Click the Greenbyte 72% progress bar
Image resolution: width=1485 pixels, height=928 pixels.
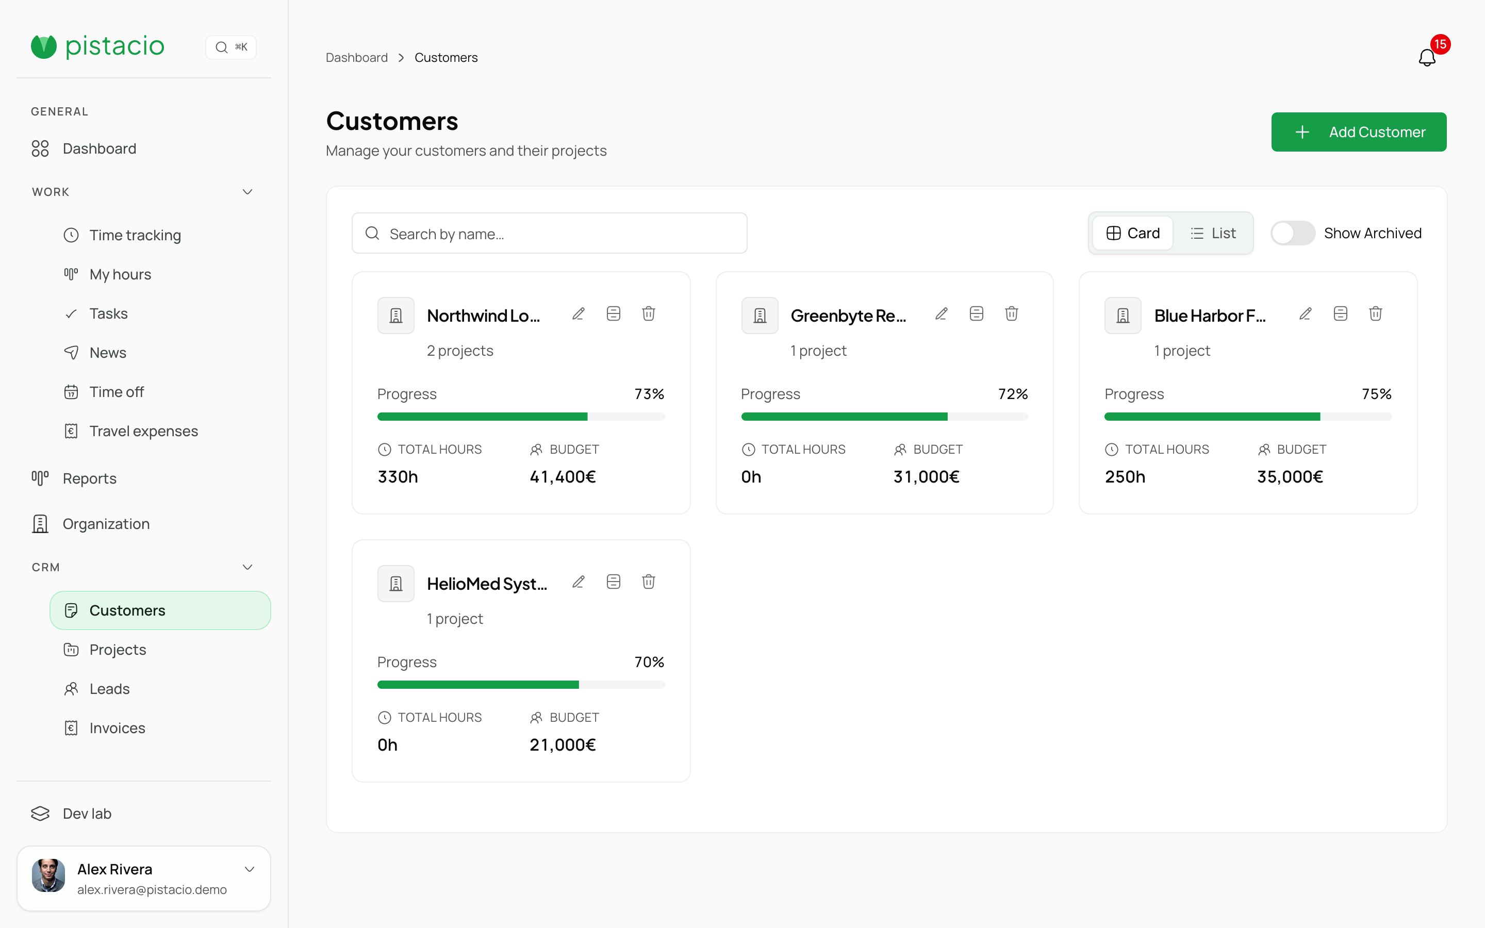(x=884, y=417)
